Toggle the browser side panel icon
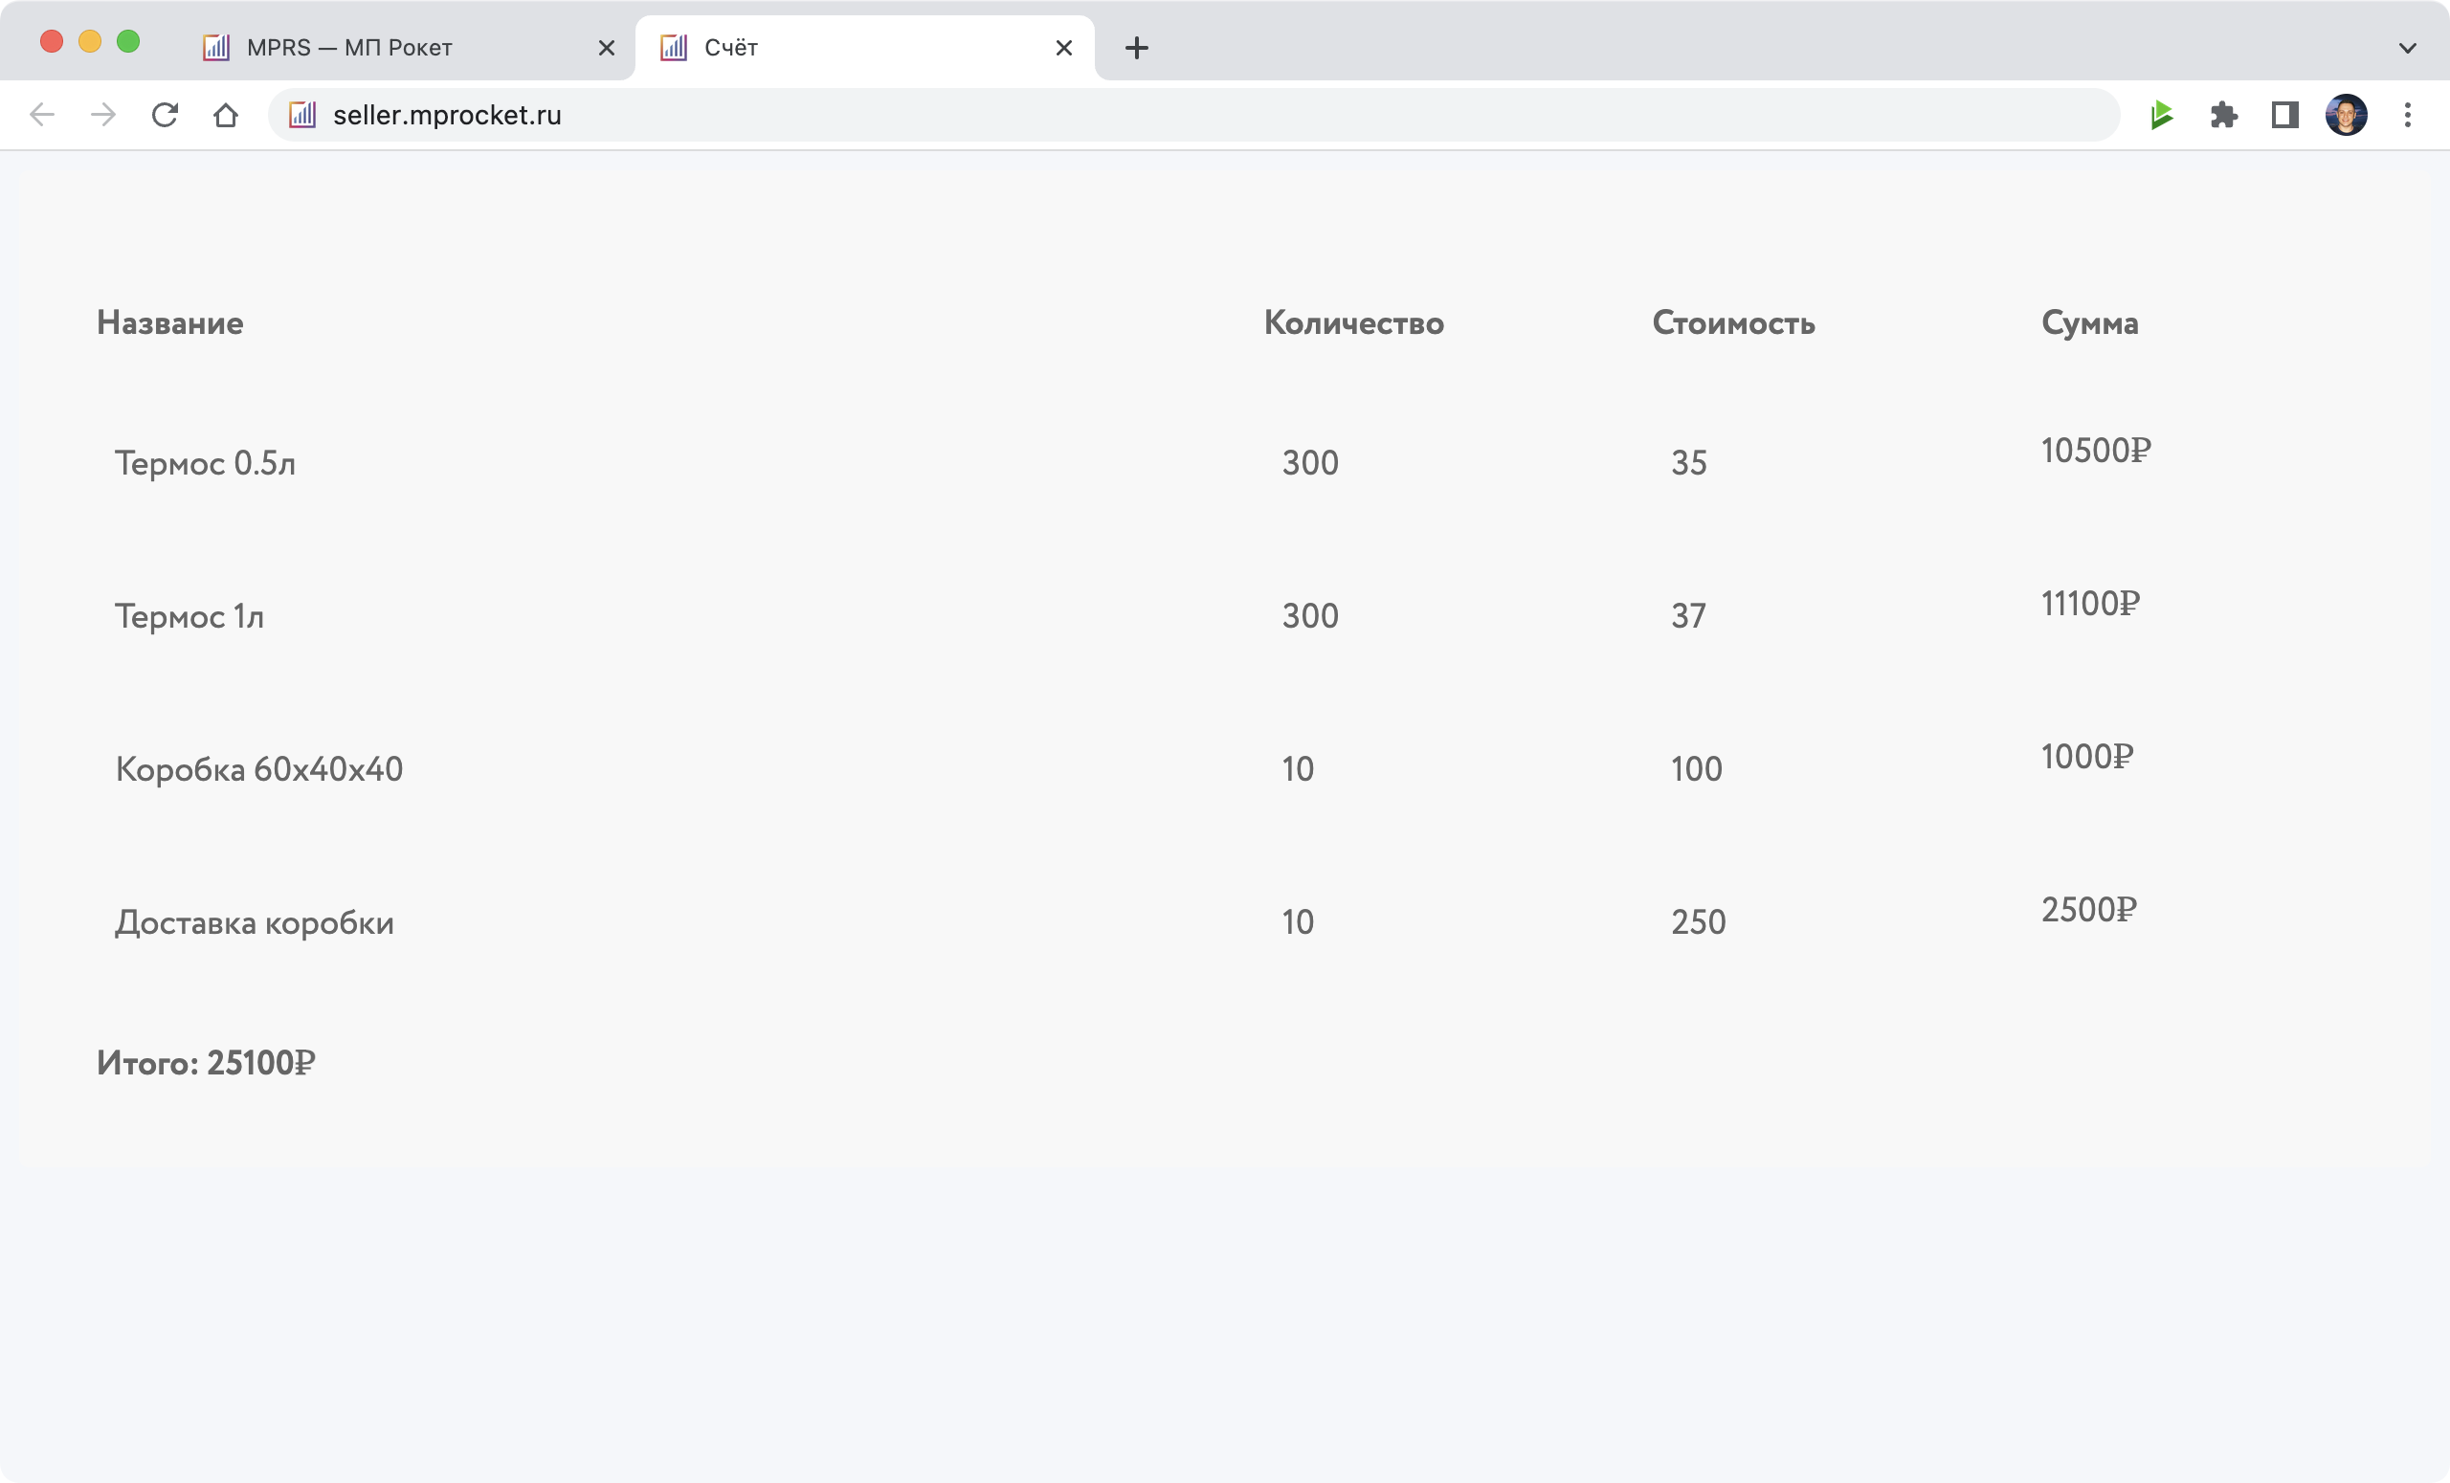 (2285, 116)
